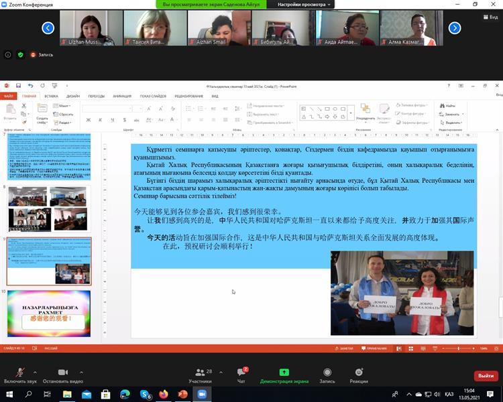Switch to the ВСТАВКА ribbon tab
Screen dimensions: 503x402
(51, 96)
